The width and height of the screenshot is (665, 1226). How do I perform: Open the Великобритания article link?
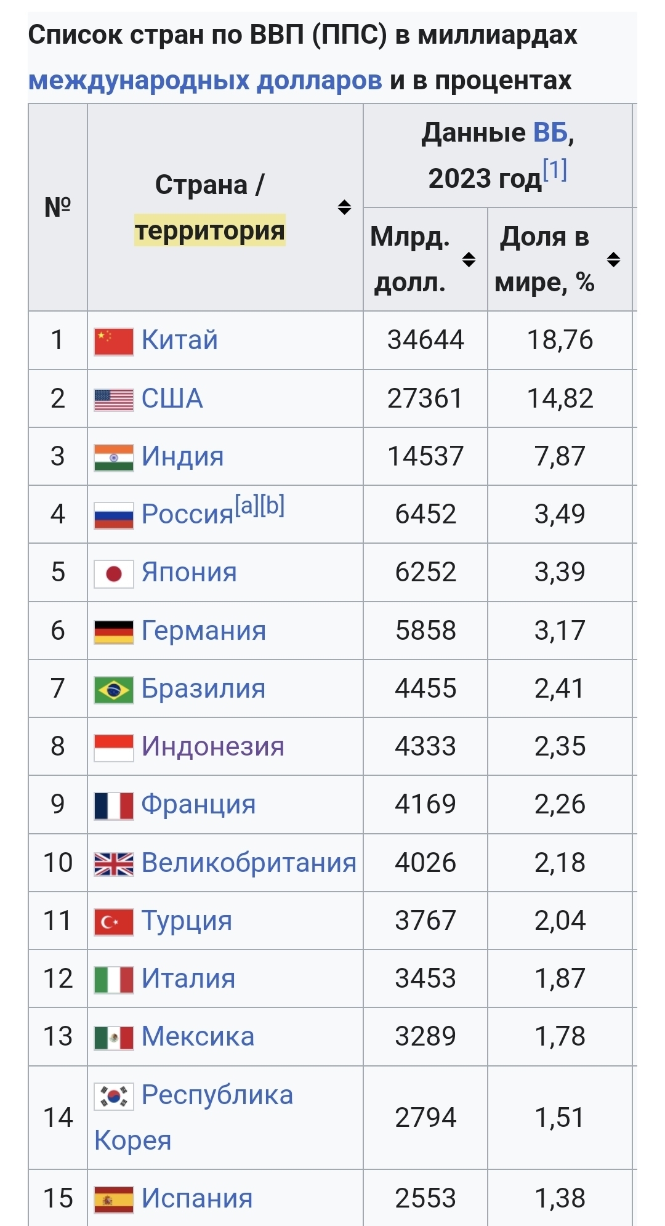[249, 863]
